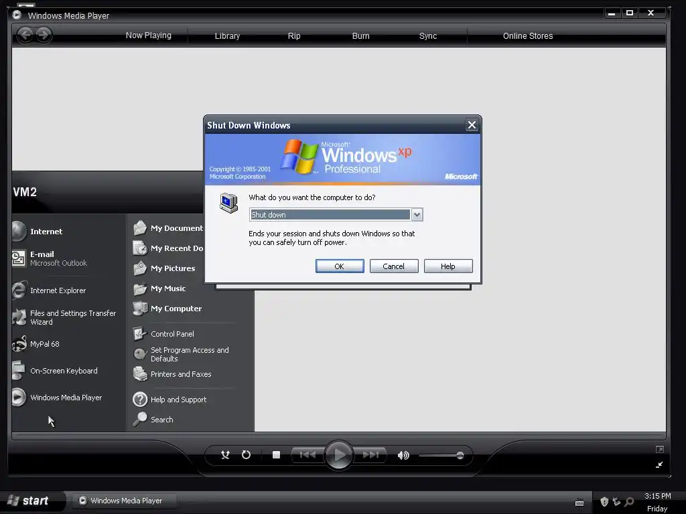Click the safely remove hardware tray icon
This screenshot has height=514, width=686.
pos(616,502)
